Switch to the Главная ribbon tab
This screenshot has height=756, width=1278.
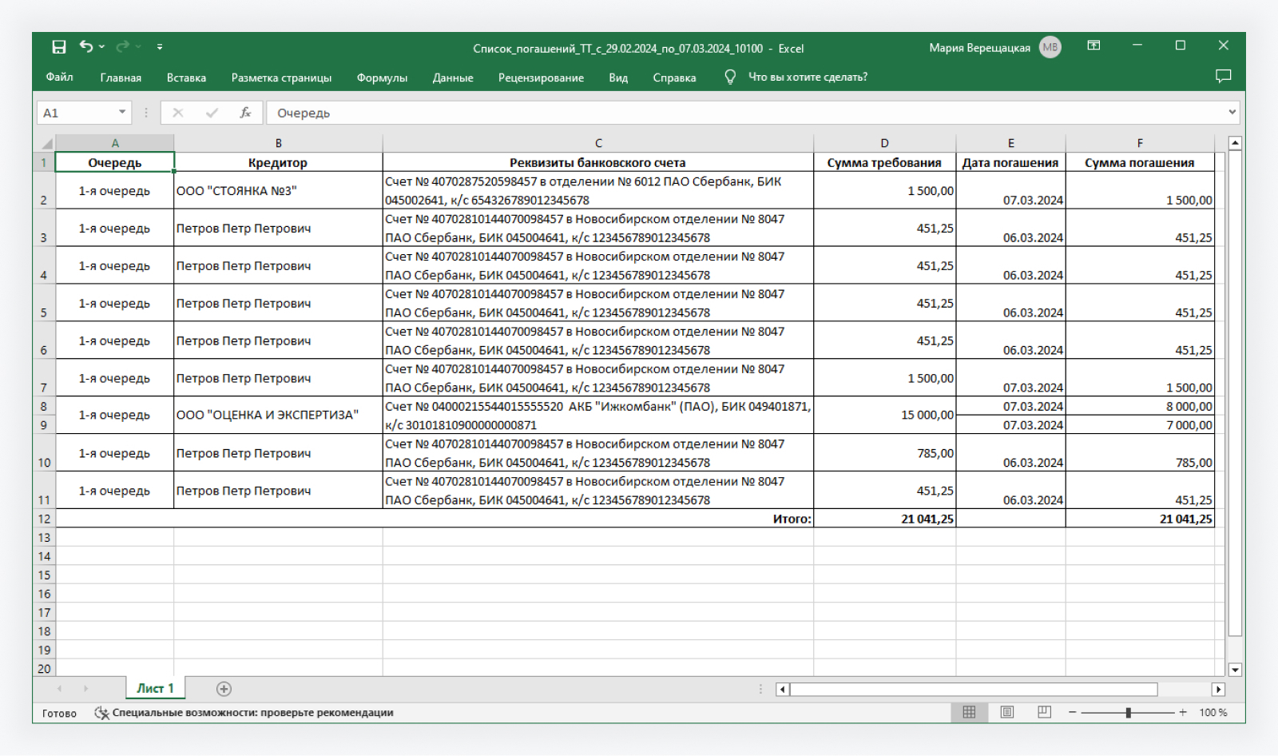121,78
